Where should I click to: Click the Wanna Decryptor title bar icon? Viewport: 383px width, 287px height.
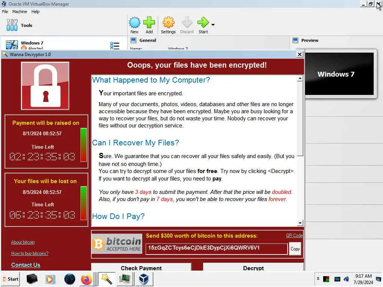(x=5, y=54)
